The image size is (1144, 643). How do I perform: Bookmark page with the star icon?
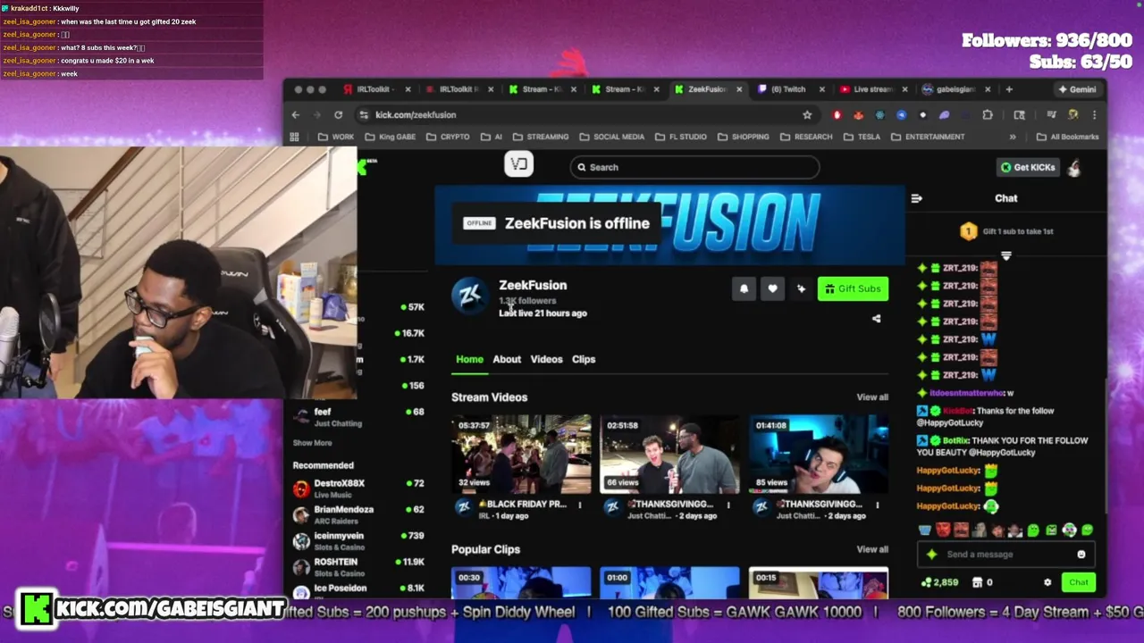(807, 114)
